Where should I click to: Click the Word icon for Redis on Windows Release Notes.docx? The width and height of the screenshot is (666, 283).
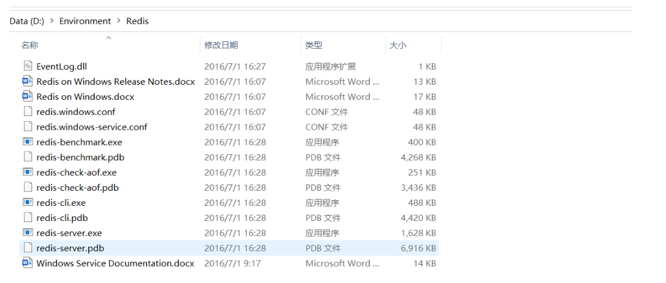click(28, 82)
